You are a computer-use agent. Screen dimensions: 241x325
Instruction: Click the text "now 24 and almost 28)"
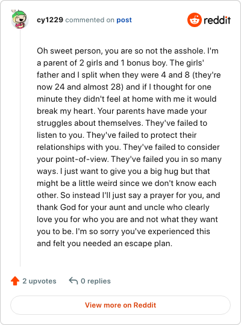pos(80,87)
